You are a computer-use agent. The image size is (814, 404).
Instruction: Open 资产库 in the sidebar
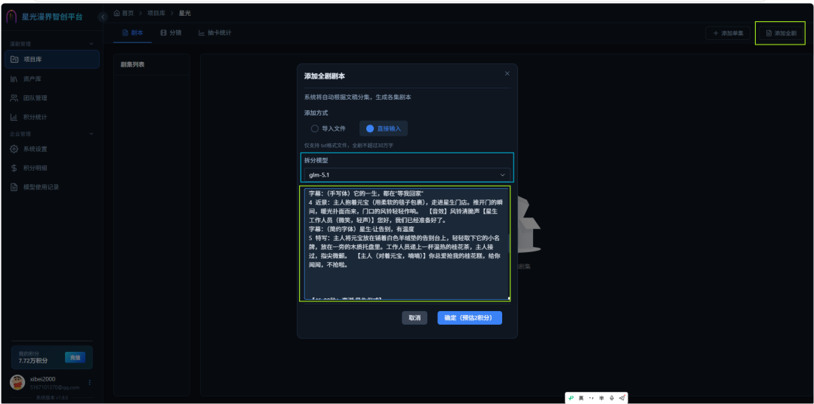[52, 79]
